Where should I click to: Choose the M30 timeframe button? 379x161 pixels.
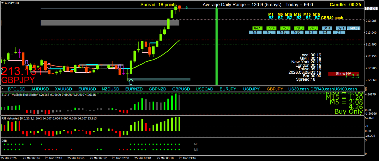297,32
